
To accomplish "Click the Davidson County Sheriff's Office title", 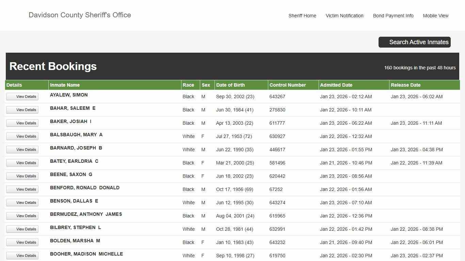I will 80,15.
